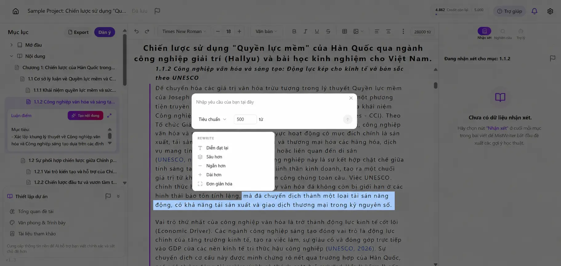Click flag icon in review panel
Image resolution: width=561 pixels, height=266 pixels.
(x=553, y=58)
